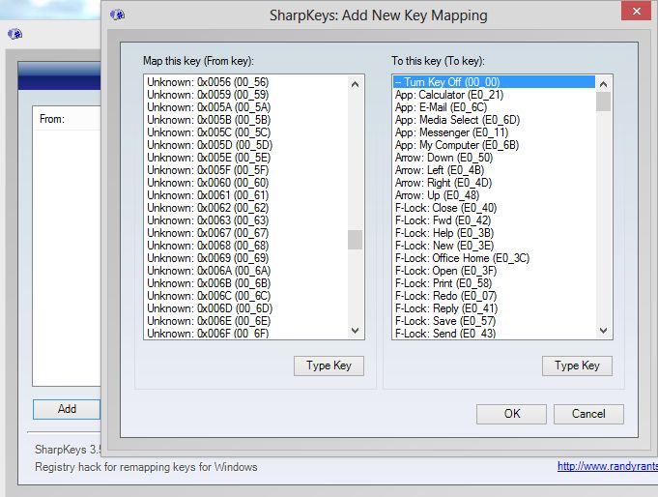Image resolution: width=658 pixels, height=497 pixels.
Task: Click Type Key under the From key list
Action: (329, 365)
